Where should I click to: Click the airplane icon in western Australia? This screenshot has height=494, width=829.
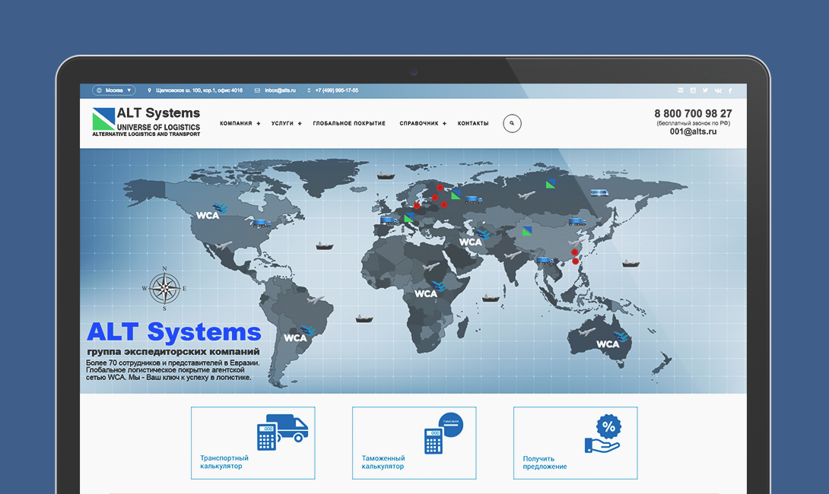tap(587, 332)
